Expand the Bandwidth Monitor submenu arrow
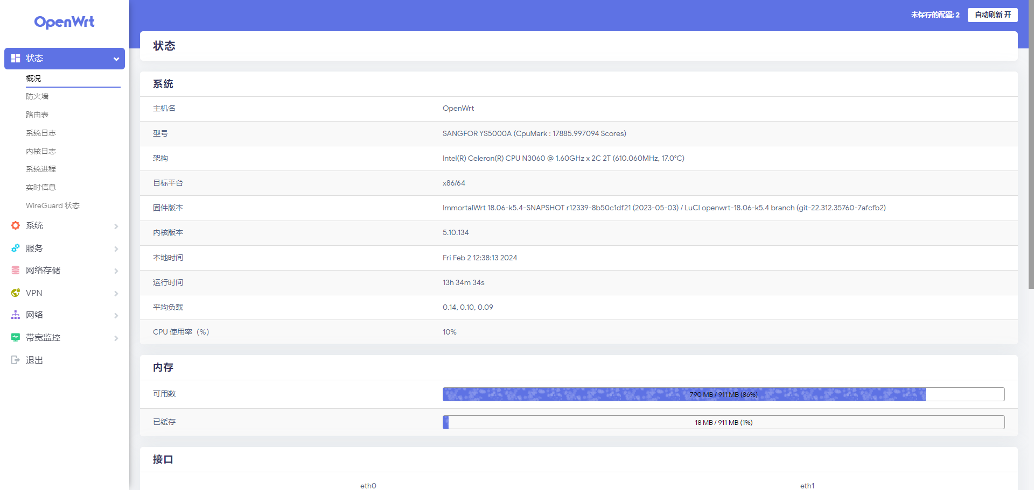This screenshot has height=490, width=1034. pos(116,338)
